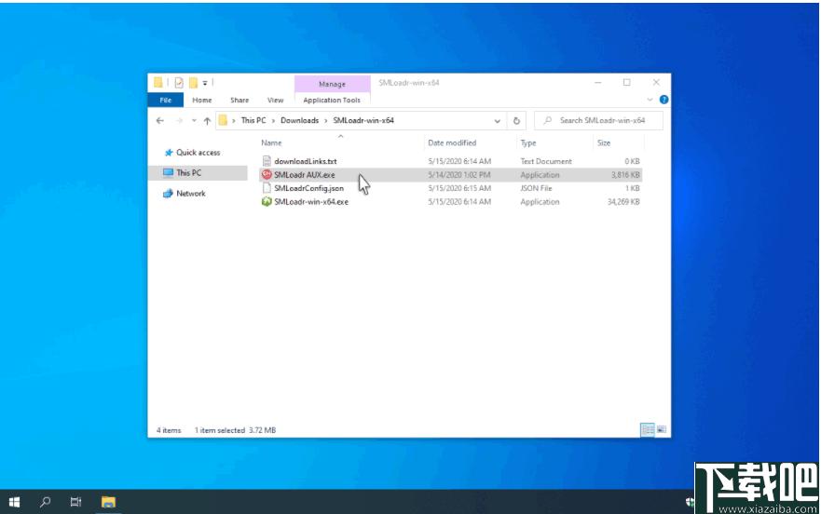Viewport: 821px width, 514px height.
Task: Open the Home ribbon tab
Action: tap(202, 100)
